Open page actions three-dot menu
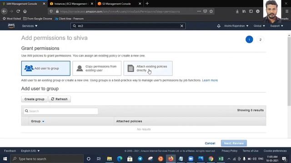The width and height of the screenshot is (291, 163). coord(199,11)
